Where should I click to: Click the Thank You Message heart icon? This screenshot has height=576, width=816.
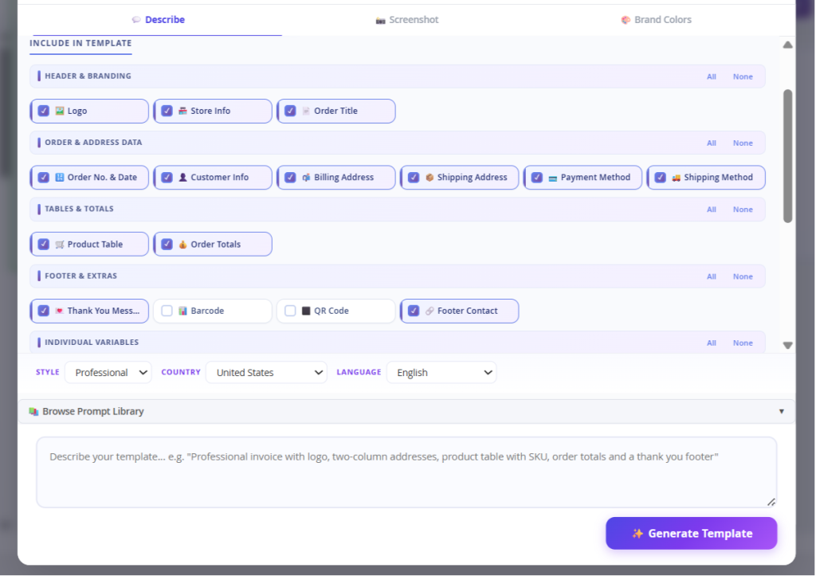pyautogui.click(x=60, y=311)
